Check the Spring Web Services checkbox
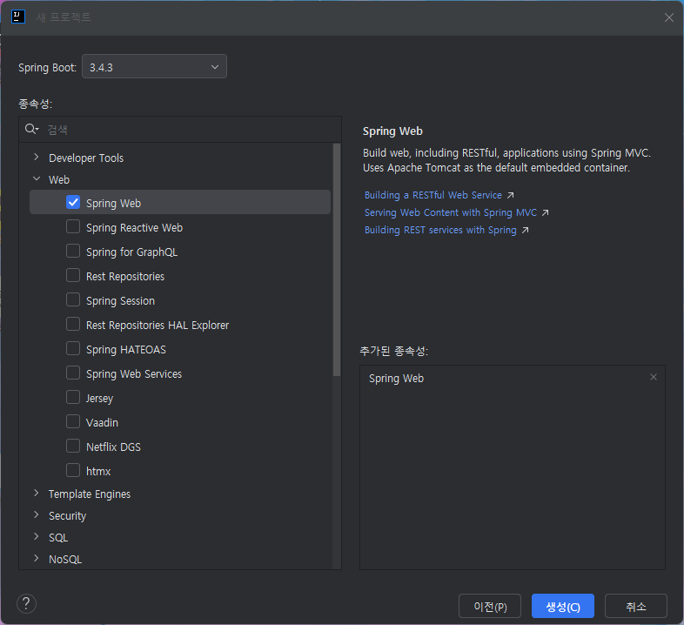The height and width of the screenshot is (625, 684). pos(73,373)
